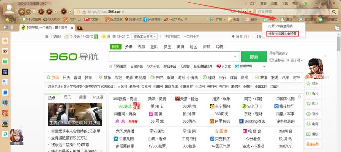Open the 驱动之家 bookmark

pos(114,19)
